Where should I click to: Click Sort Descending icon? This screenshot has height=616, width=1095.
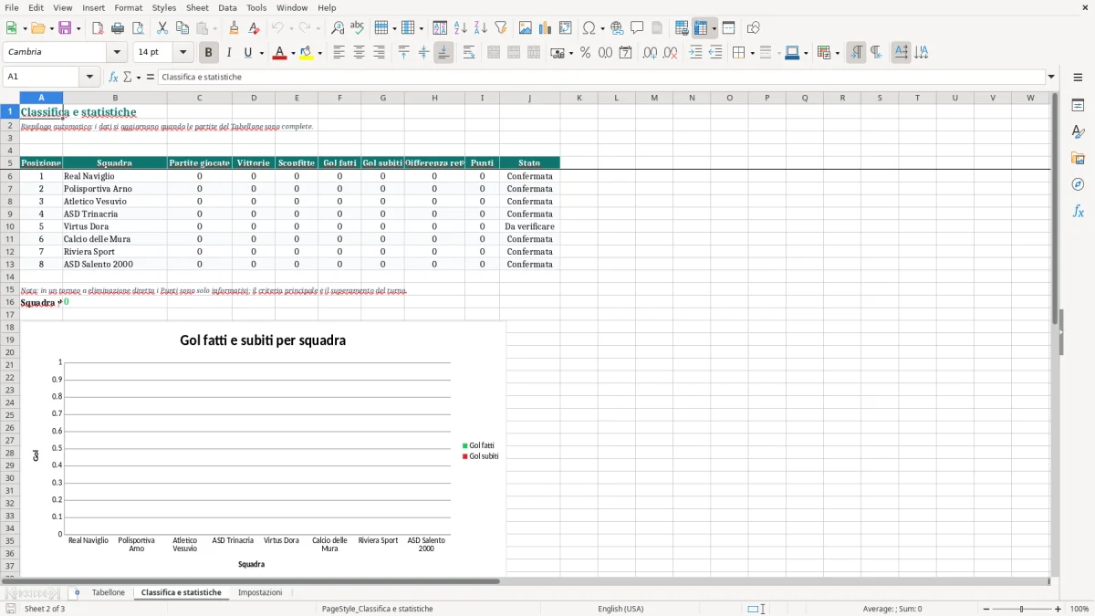tap(480, 28)
